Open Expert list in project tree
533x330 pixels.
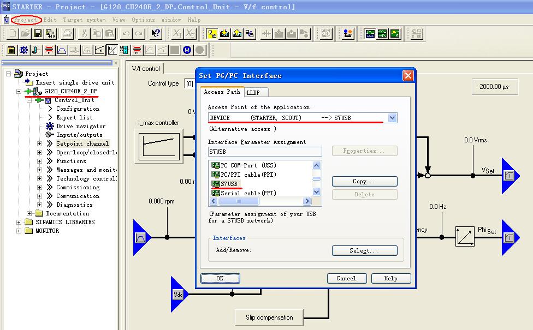pyautogui.click(x=74, y=117)
